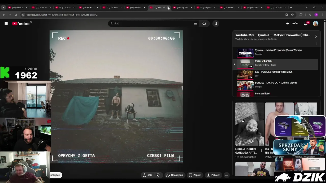
Task: Switch to the Czy Ten tab
Action: click(x=182, y=7)
